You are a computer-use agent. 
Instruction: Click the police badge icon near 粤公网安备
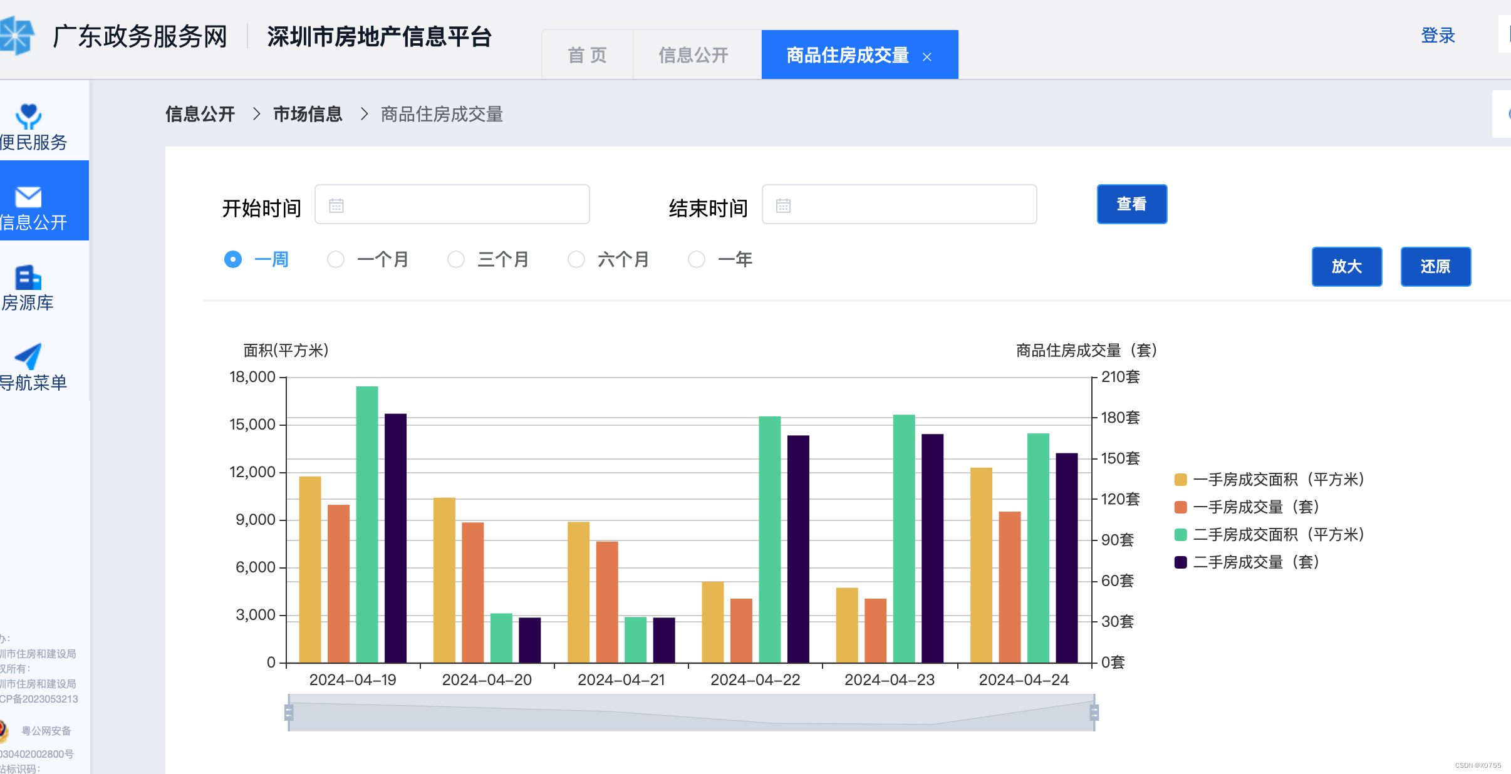pos(4,731)
